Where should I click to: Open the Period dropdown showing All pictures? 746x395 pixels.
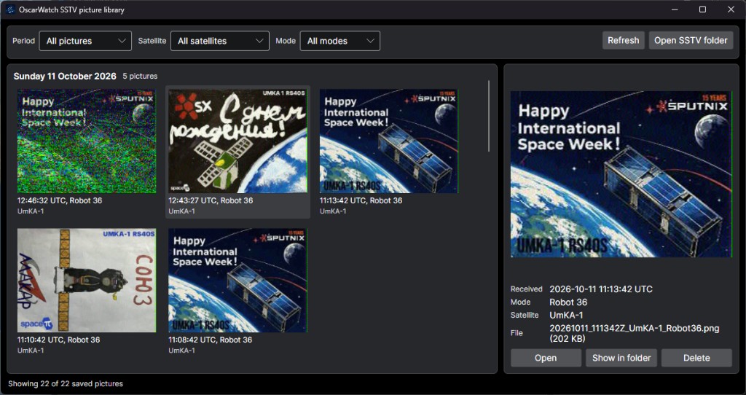pyautogui.click(x=86, y=41)
